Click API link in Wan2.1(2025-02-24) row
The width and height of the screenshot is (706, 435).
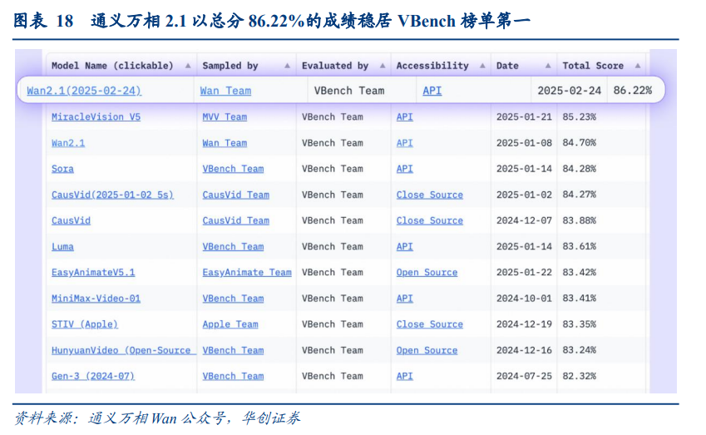(x=432, y=91)
